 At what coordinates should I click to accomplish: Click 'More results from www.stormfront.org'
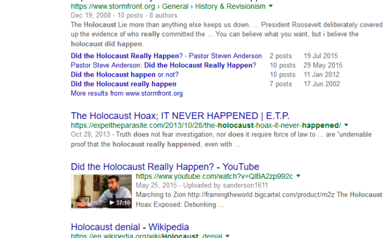(127, 93)
